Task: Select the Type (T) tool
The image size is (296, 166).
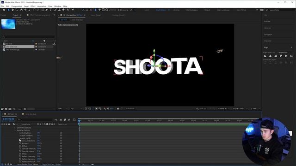Action: tap(50, 10)
